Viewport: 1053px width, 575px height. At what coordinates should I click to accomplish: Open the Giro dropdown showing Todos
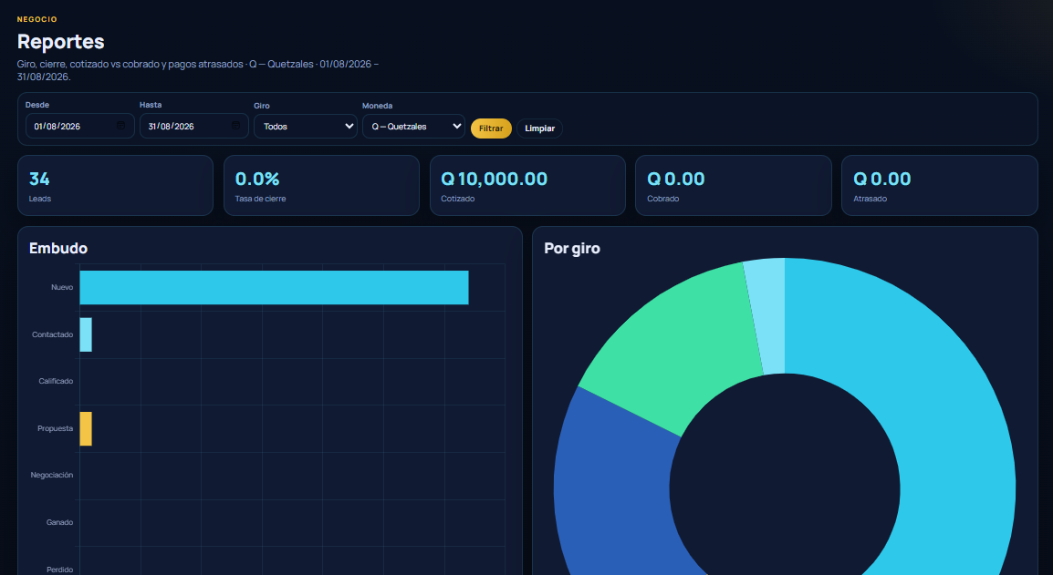tap(306, 126)
